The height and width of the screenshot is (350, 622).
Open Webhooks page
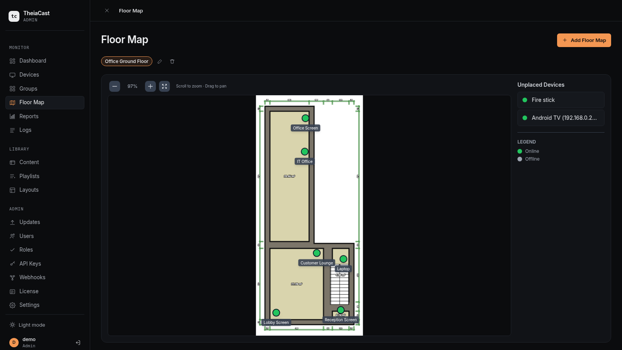pyautogui.click(x=45, y=277)
